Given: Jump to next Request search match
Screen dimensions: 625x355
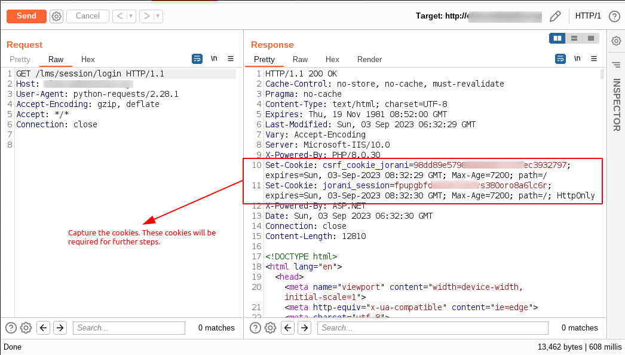Looking at the screenshot, I should 60,328.
